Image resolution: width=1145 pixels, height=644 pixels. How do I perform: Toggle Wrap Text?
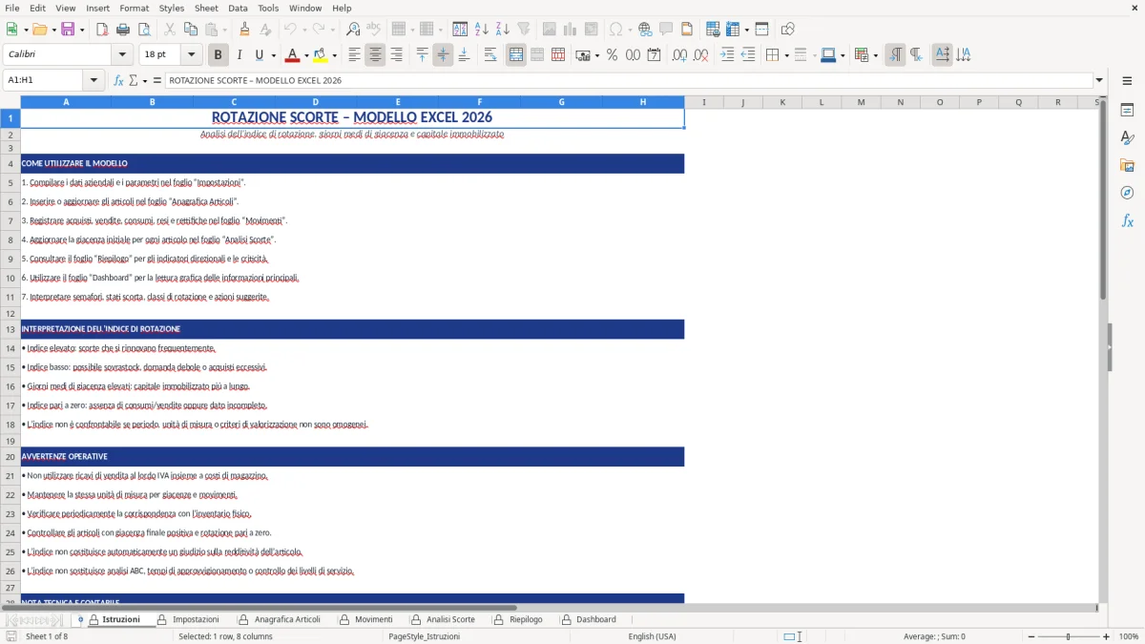pos(490,55)
